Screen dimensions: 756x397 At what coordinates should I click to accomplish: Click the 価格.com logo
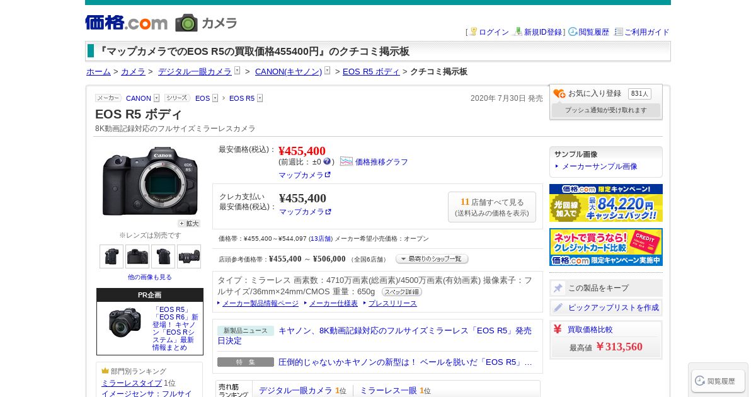pos(126,23)
